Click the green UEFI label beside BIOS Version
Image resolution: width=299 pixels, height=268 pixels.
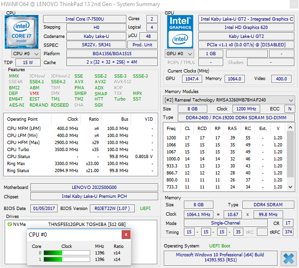[145, 208]
